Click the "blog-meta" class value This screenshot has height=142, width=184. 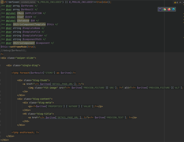click(x=45, y=103)
